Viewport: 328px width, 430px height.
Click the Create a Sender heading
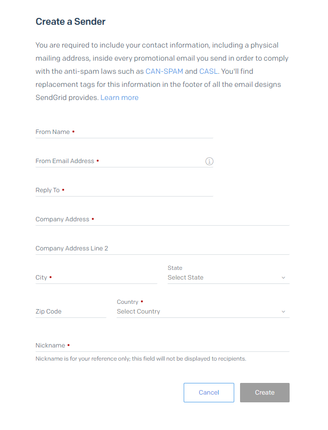[x=70, y=21]
